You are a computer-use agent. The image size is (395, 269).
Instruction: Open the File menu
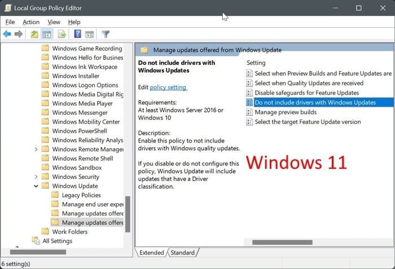tap(10, 22)
